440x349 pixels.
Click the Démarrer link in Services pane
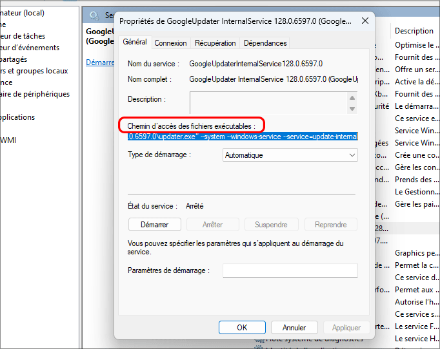click(100, 62)
